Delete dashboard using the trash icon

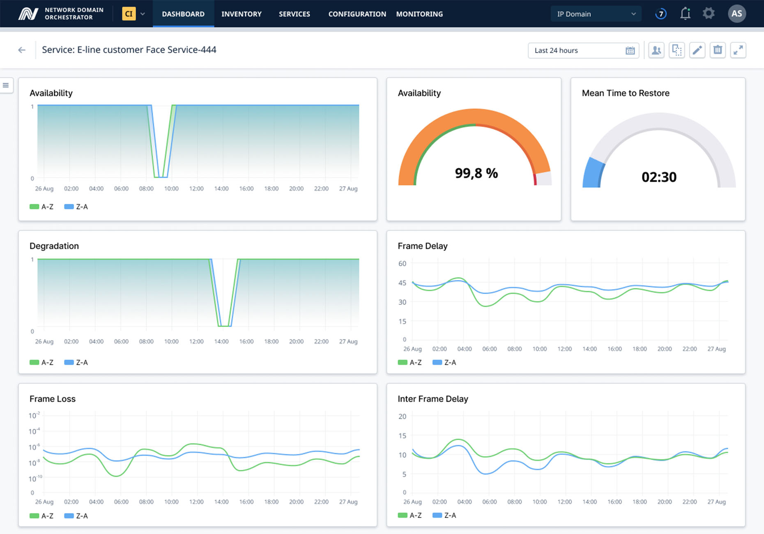tap(718, 50)
